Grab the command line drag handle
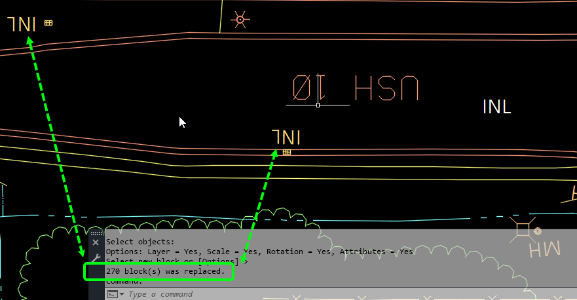The height and width of the screenshot is (300, 577). click(96, 233)
